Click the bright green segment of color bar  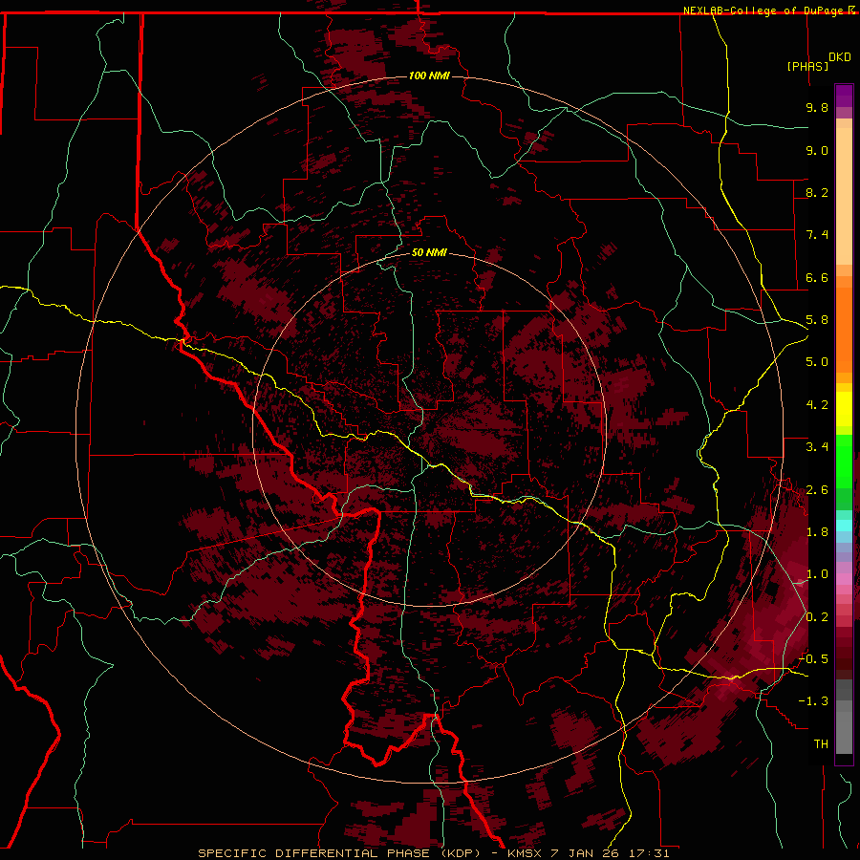pos(844,461)
